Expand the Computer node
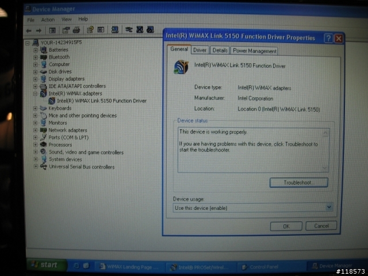 tap(36, 64)
